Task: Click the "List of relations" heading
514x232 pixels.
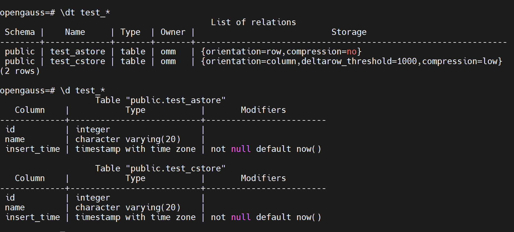Action: click(x=253, y=22)
